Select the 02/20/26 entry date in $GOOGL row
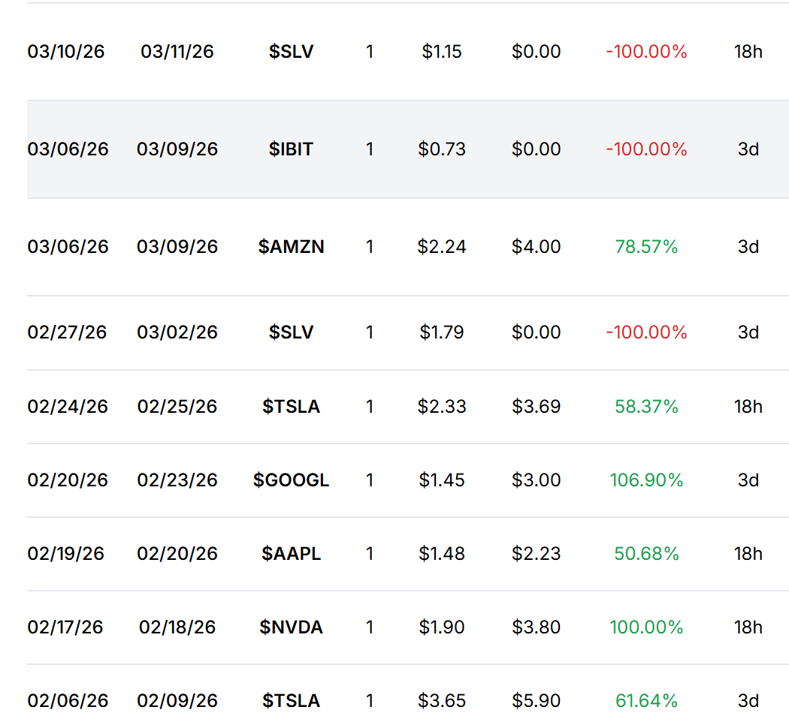 point(68,480)
